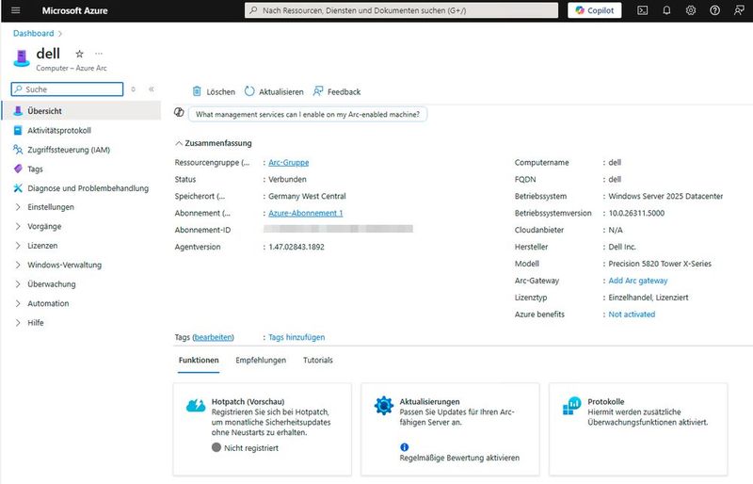Click the Aktualisieren refresh icon
753x484 pixels.
pos(249,90)
